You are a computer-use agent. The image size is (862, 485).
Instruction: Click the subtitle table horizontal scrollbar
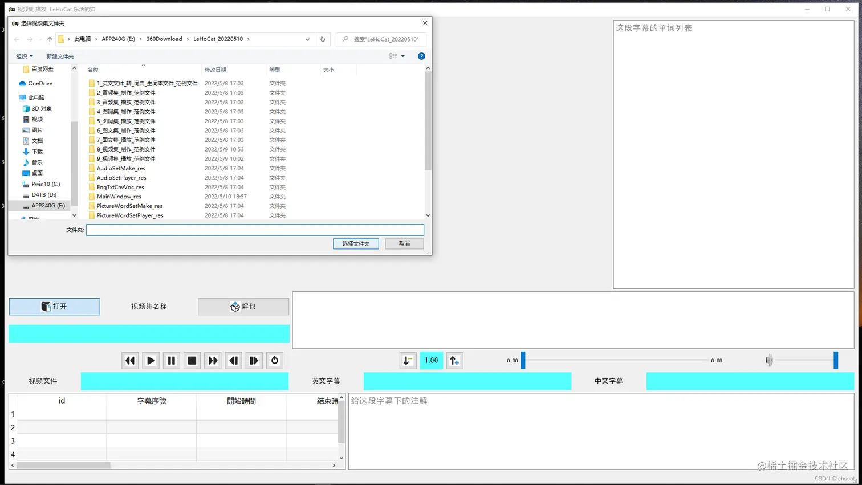pos(63,466)
